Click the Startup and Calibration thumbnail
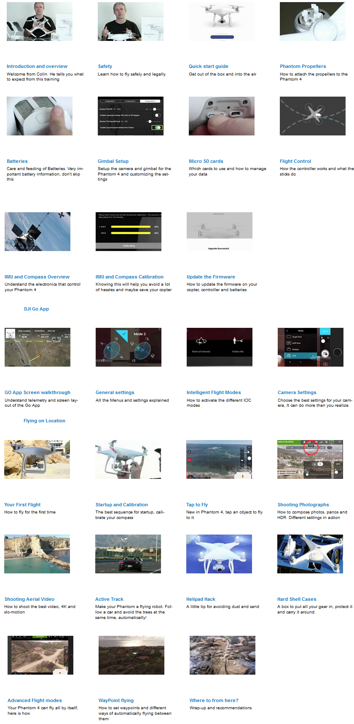Screen dimensions: 354x724 128,459
